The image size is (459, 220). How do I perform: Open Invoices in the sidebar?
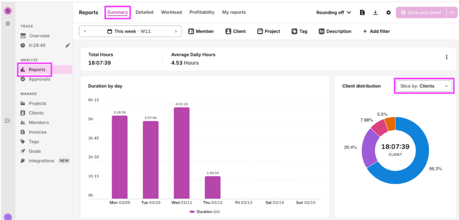(x=37, y=132)
